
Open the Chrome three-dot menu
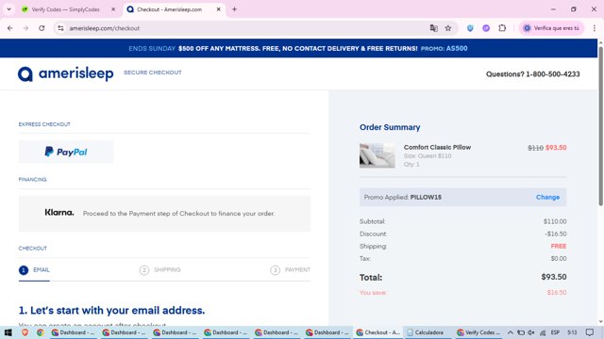[595, 28]
